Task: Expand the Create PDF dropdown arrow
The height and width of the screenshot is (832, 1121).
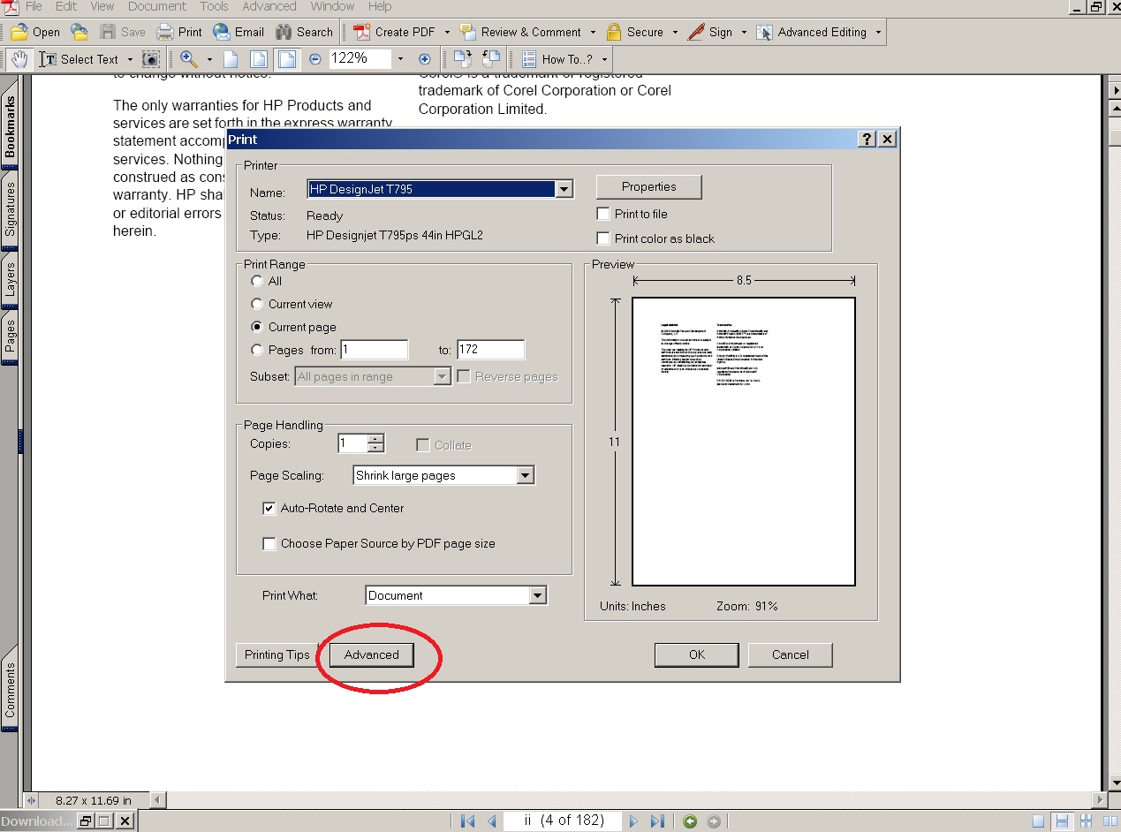Action: coord(447,32)
